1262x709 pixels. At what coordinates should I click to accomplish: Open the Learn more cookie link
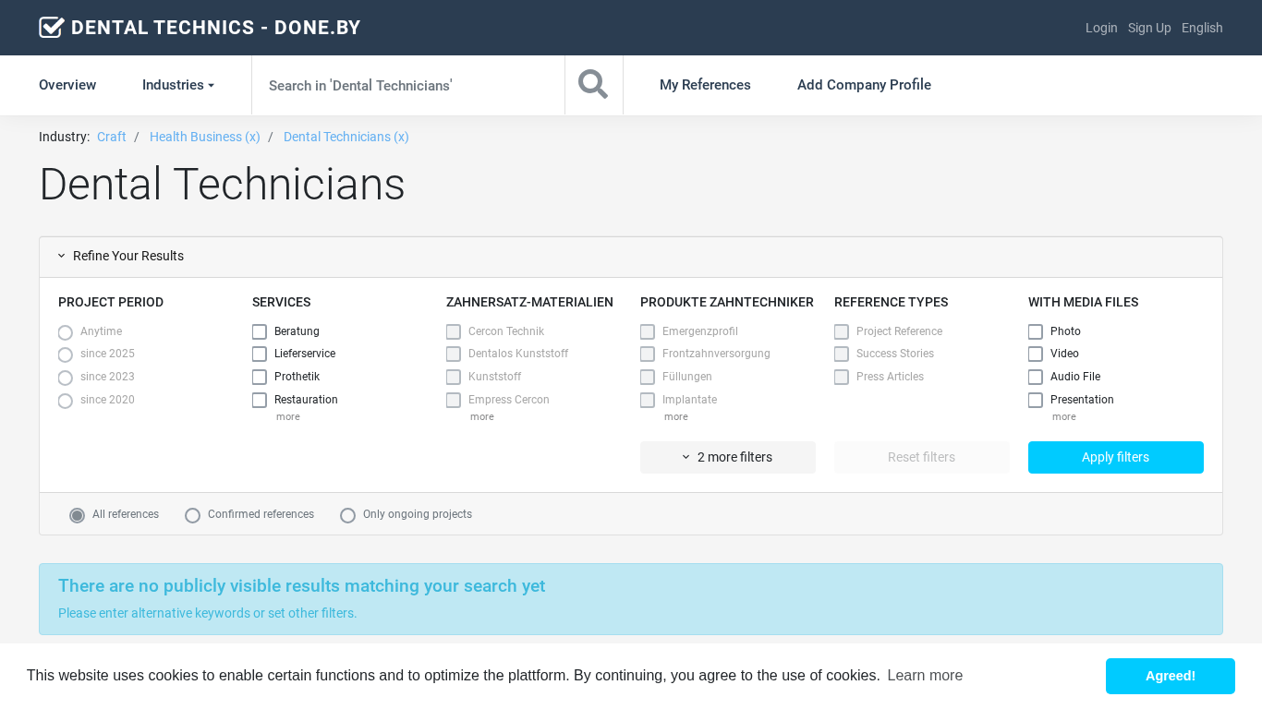point(925,676)
